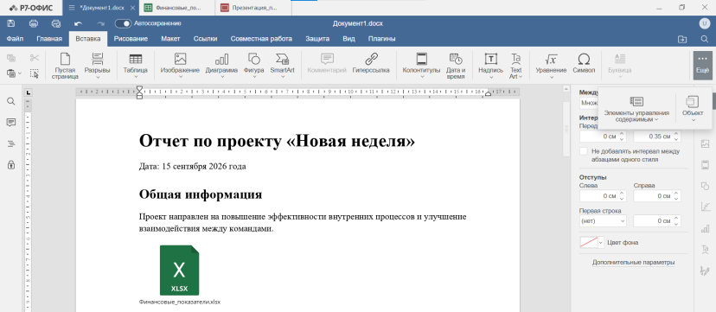Click the lock icon in the left sidebar

11,165
